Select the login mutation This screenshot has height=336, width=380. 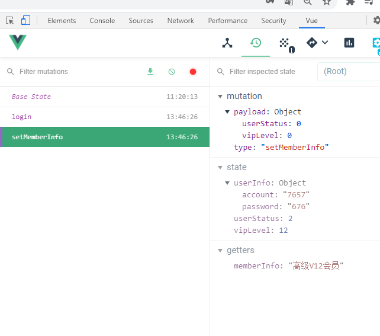tap(105, 117)
